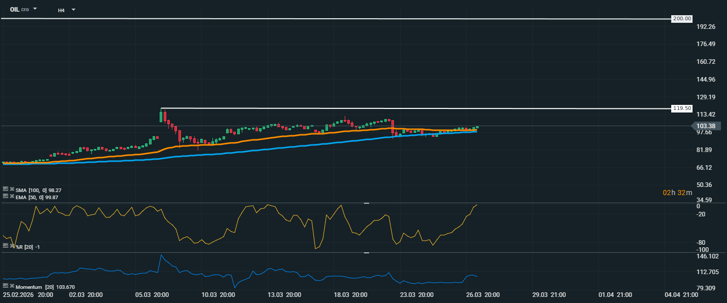The height and width of the screenshot is (303, 727).
Task: Open settings icon for SMA indicator
Action: coord(6,189)
